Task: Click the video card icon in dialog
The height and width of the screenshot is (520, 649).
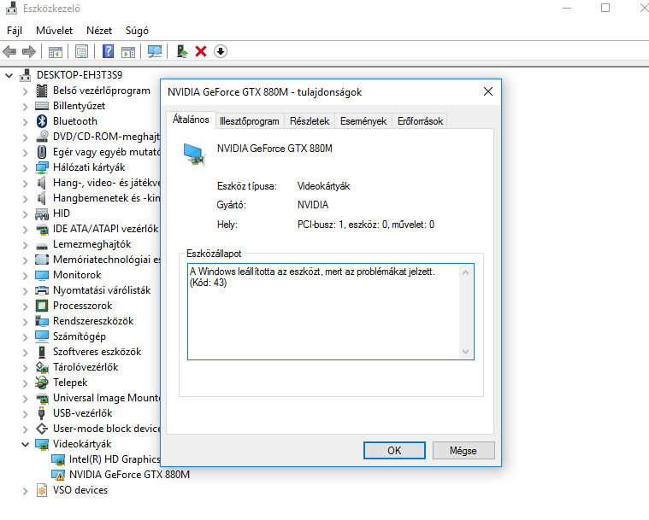Action: pos(195,155)
